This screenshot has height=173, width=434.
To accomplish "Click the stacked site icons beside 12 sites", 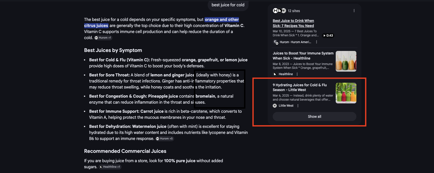I will coord(279,11).
